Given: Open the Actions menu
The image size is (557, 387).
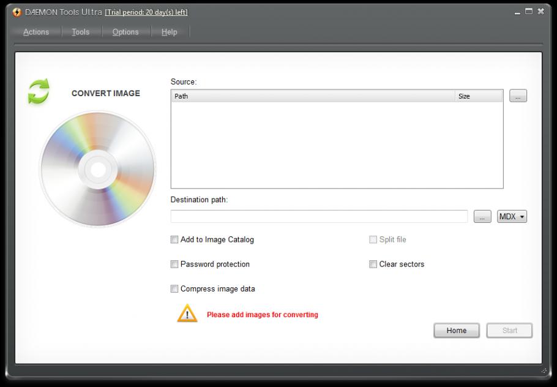Looking at the screenshot, I should (x=36, y=32).
